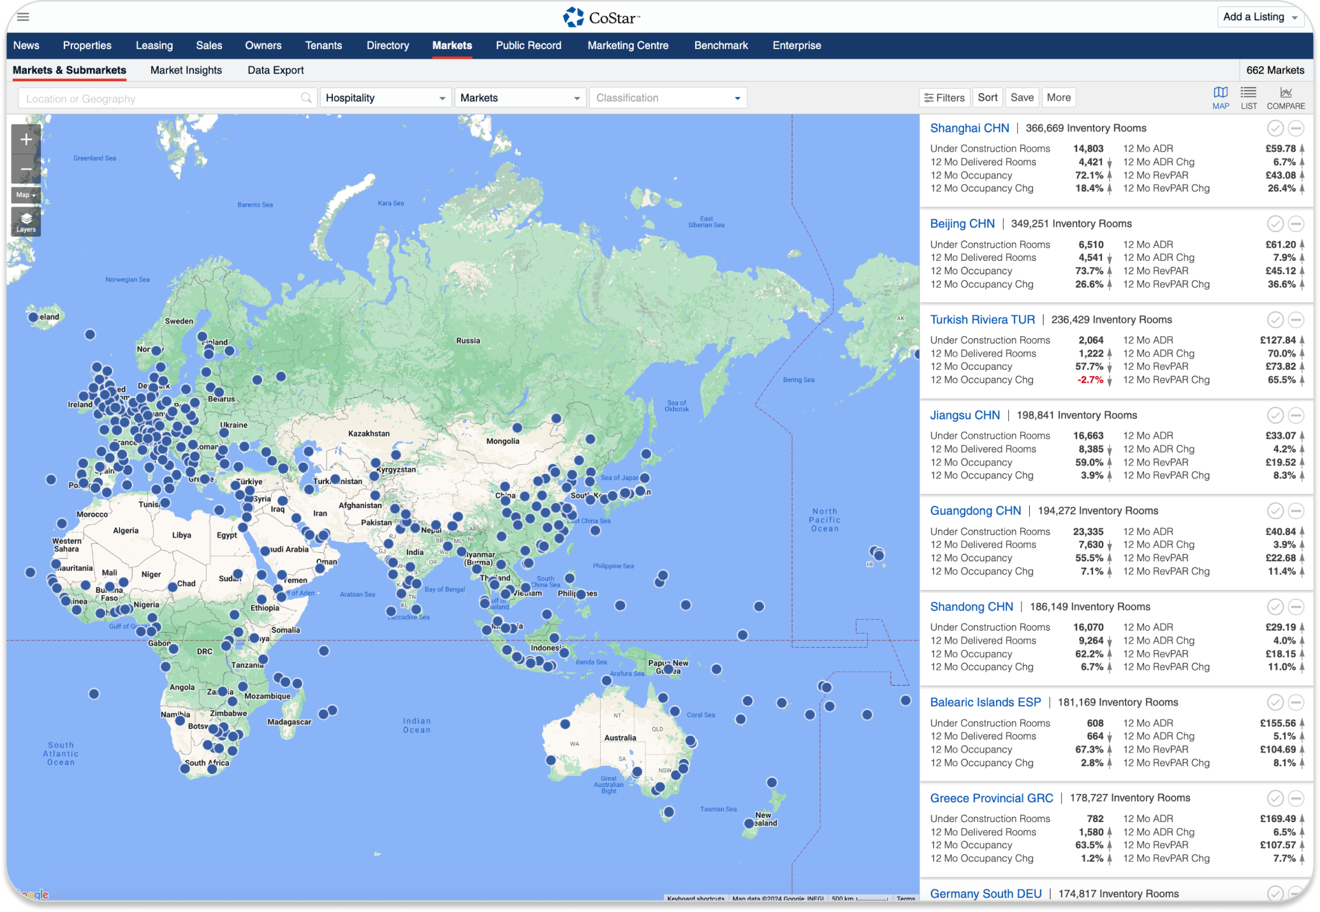Open the Hospitality dropdown
The image size is (1320, 912).
pos(385,98)
